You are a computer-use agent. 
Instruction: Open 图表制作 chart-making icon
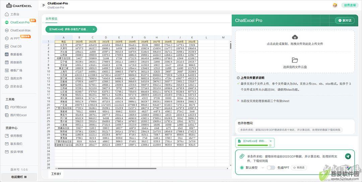pyautogui.click(x=7, y=63)
